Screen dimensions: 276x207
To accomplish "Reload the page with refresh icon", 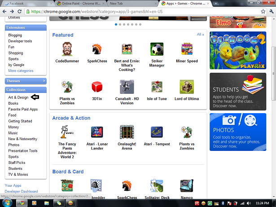I will pos(20,12).
